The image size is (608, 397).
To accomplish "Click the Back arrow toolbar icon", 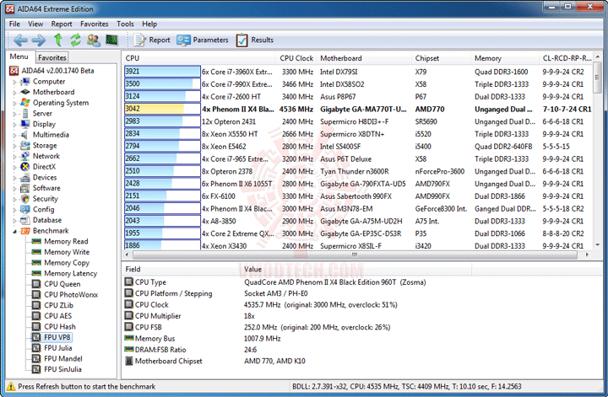I will pyautogui.click(x=20, y=40).
